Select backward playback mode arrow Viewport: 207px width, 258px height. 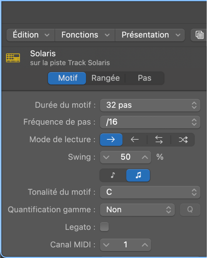click(x=135, y=140)
